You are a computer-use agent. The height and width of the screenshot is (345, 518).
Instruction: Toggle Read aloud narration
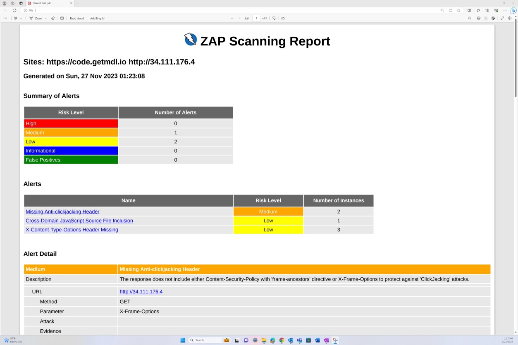[x=76, y=18]
